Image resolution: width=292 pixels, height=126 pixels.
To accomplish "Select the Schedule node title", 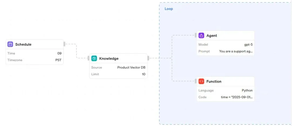I will pyautogui.click(x=23, y=44).
